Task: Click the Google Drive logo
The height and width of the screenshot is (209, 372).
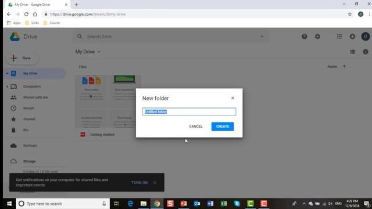Action: click(x=15, y=37)
